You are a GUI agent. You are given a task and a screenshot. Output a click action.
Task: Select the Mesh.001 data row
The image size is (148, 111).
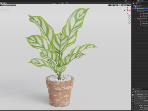point(140,12)
